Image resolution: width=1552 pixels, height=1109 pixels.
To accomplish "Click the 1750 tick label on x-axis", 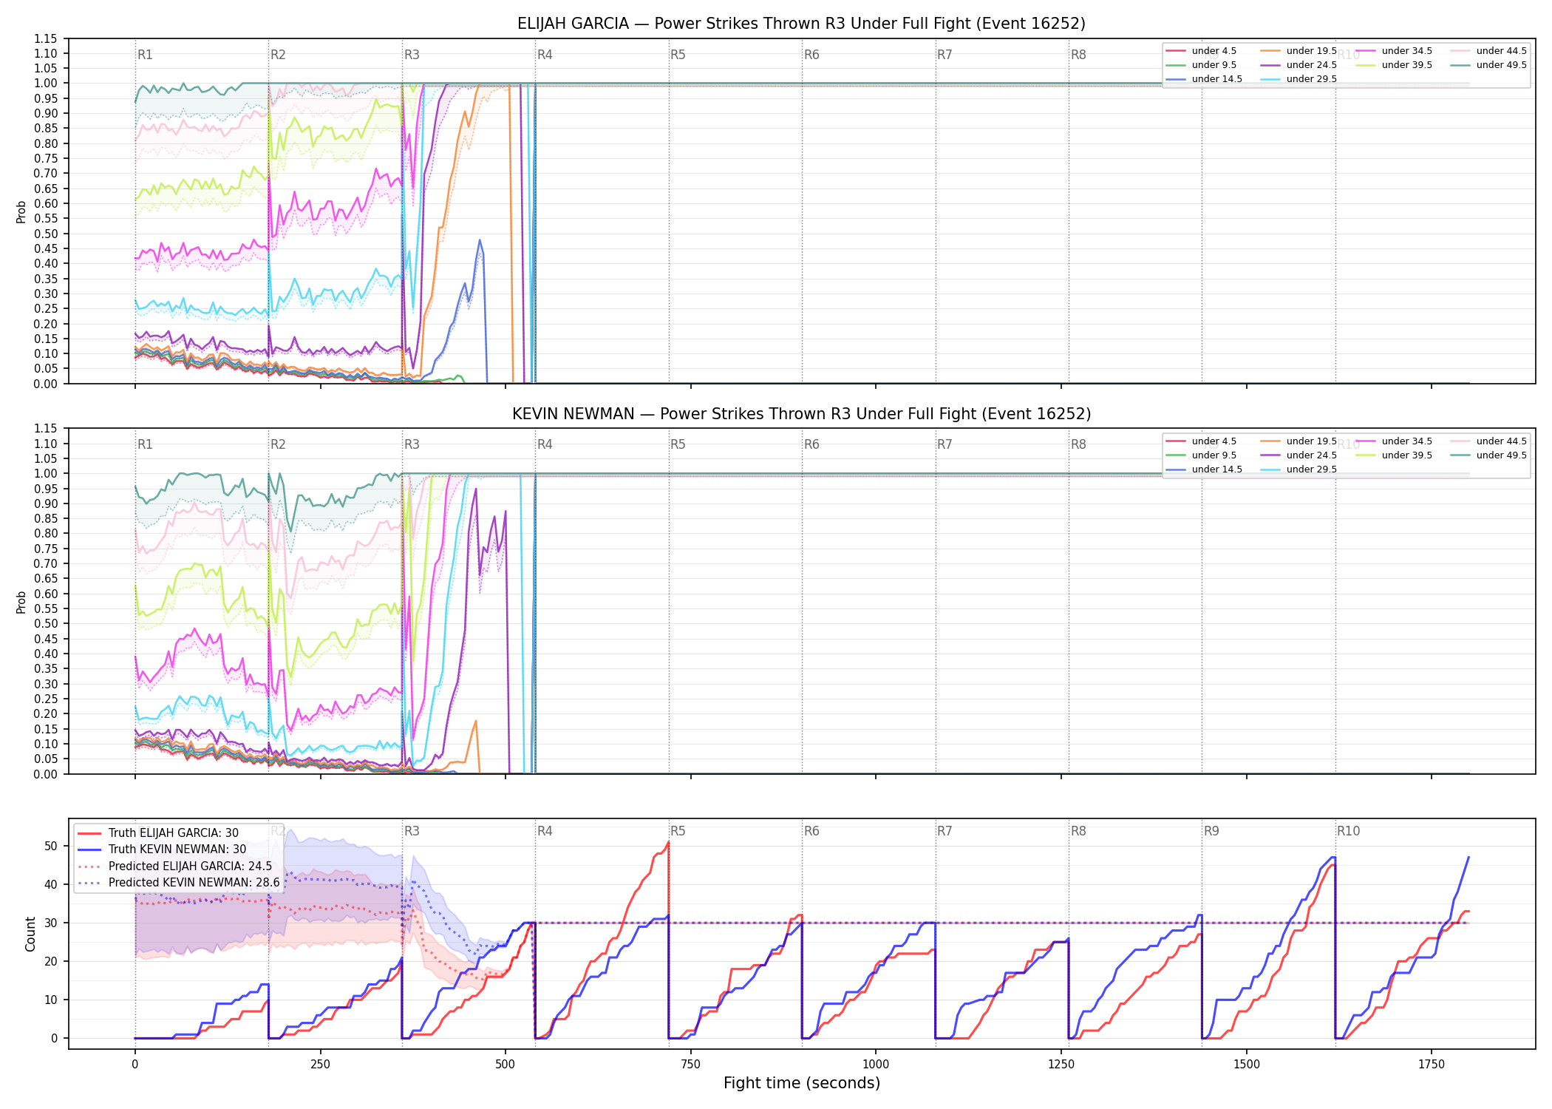I will click(x=1432, y=1065).
